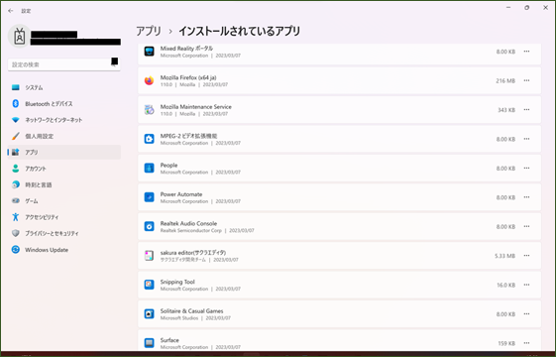
Task: Click the 16.0 KB size of Snipping Tool
Action: (506, 285)
